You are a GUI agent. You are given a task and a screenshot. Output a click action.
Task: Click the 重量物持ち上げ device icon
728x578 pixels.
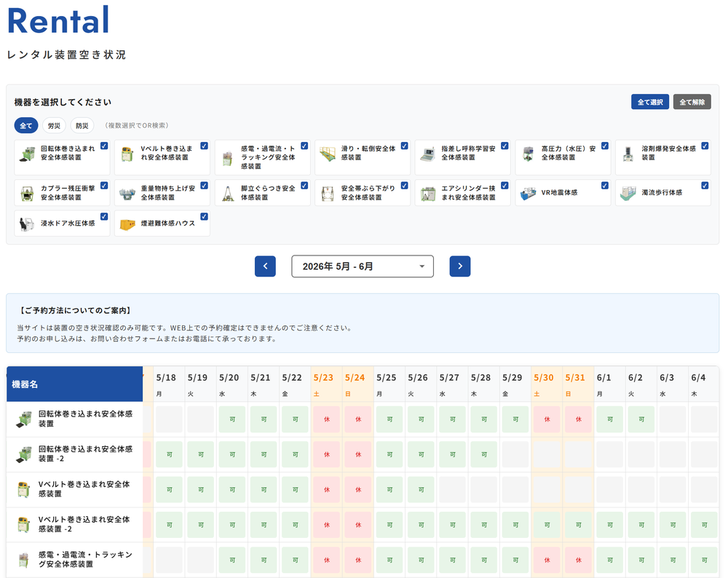128,194
